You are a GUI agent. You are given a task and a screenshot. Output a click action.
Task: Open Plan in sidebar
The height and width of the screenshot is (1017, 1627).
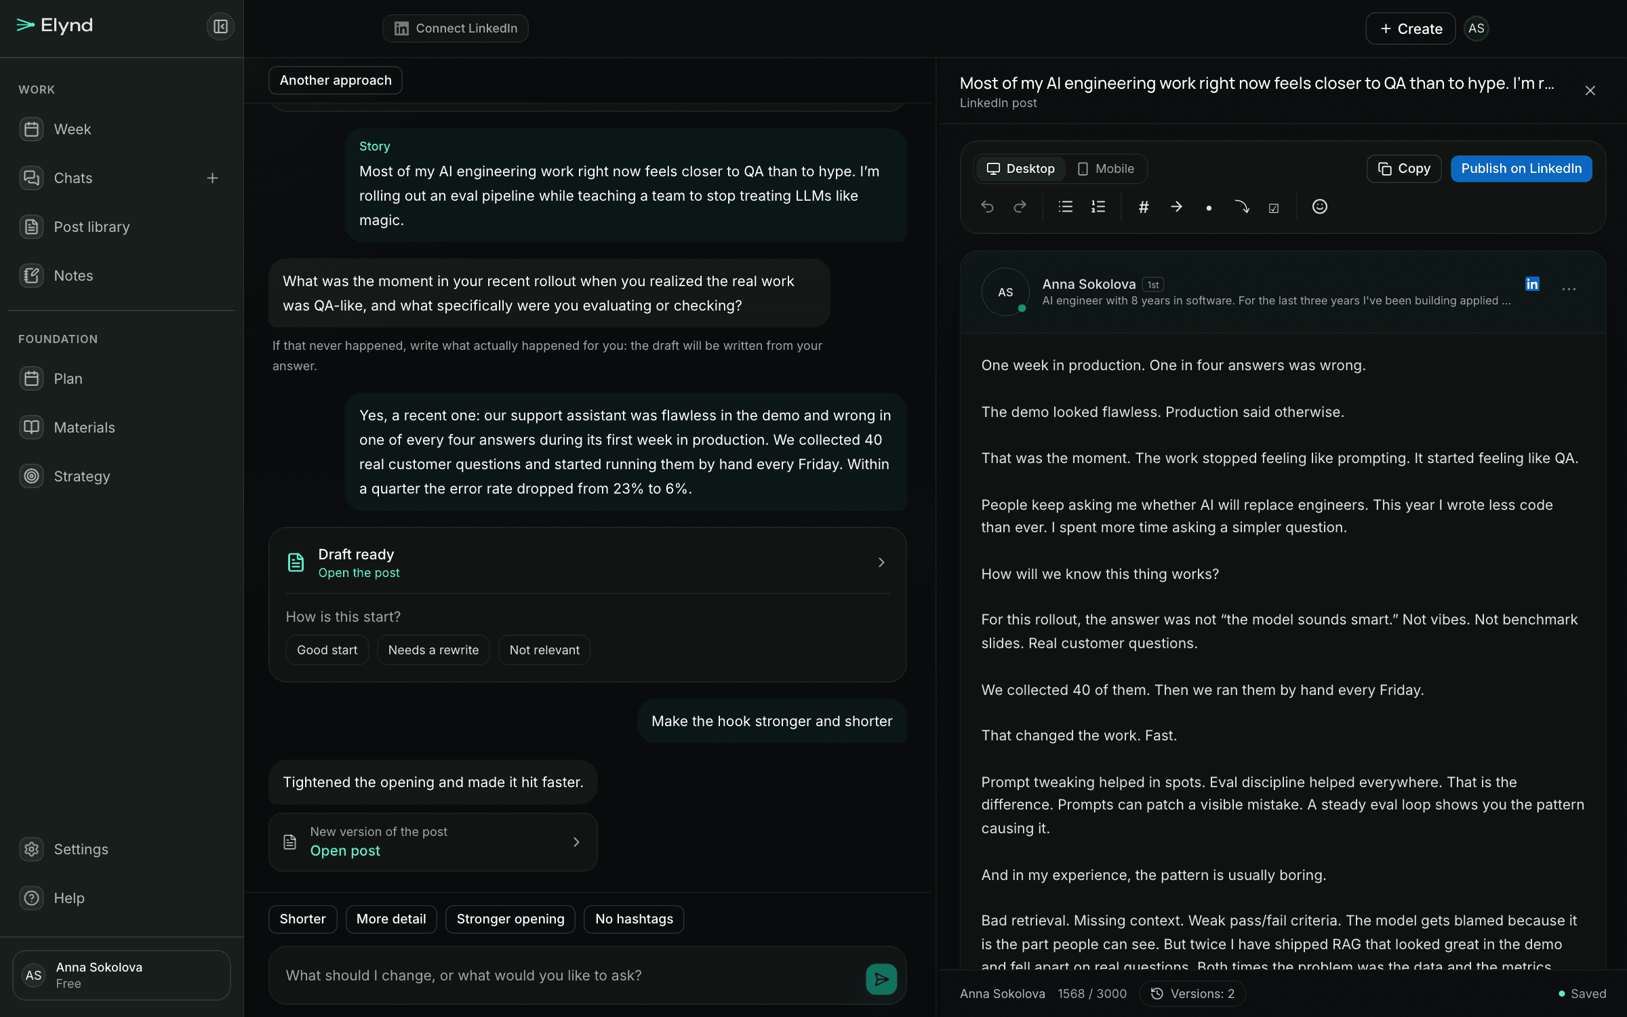[x=122, y=378]
